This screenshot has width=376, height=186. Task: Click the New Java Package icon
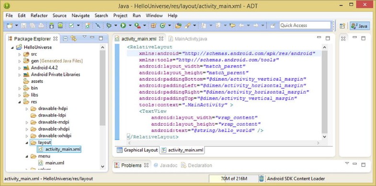point(153,25)
